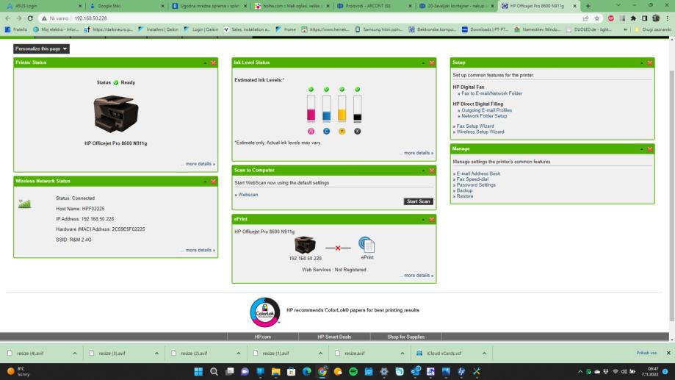Image resolution: width=675 pixels, height=380 pixels.
Task: Click the printer icon in the ePrint panel
Action: pyautogui.click(x=305, y=245)
